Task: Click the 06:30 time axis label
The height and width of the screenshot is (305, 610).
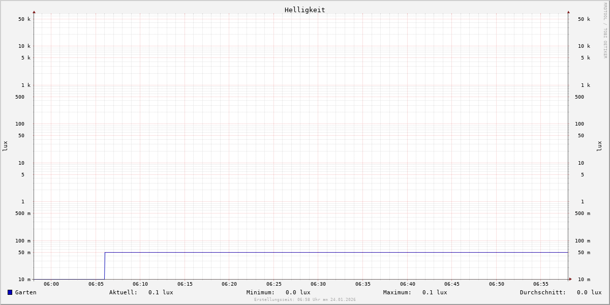Action: click(x=318, y=284)
